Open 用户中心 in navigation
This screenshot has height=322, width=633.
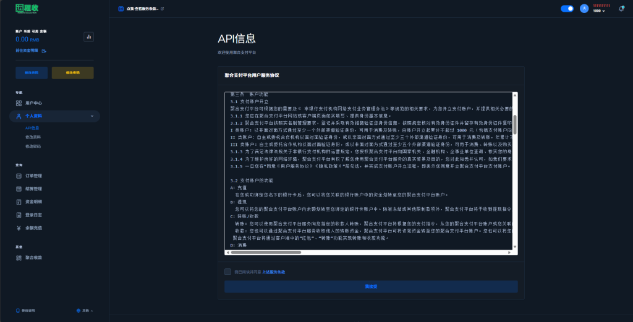point(33,103)
